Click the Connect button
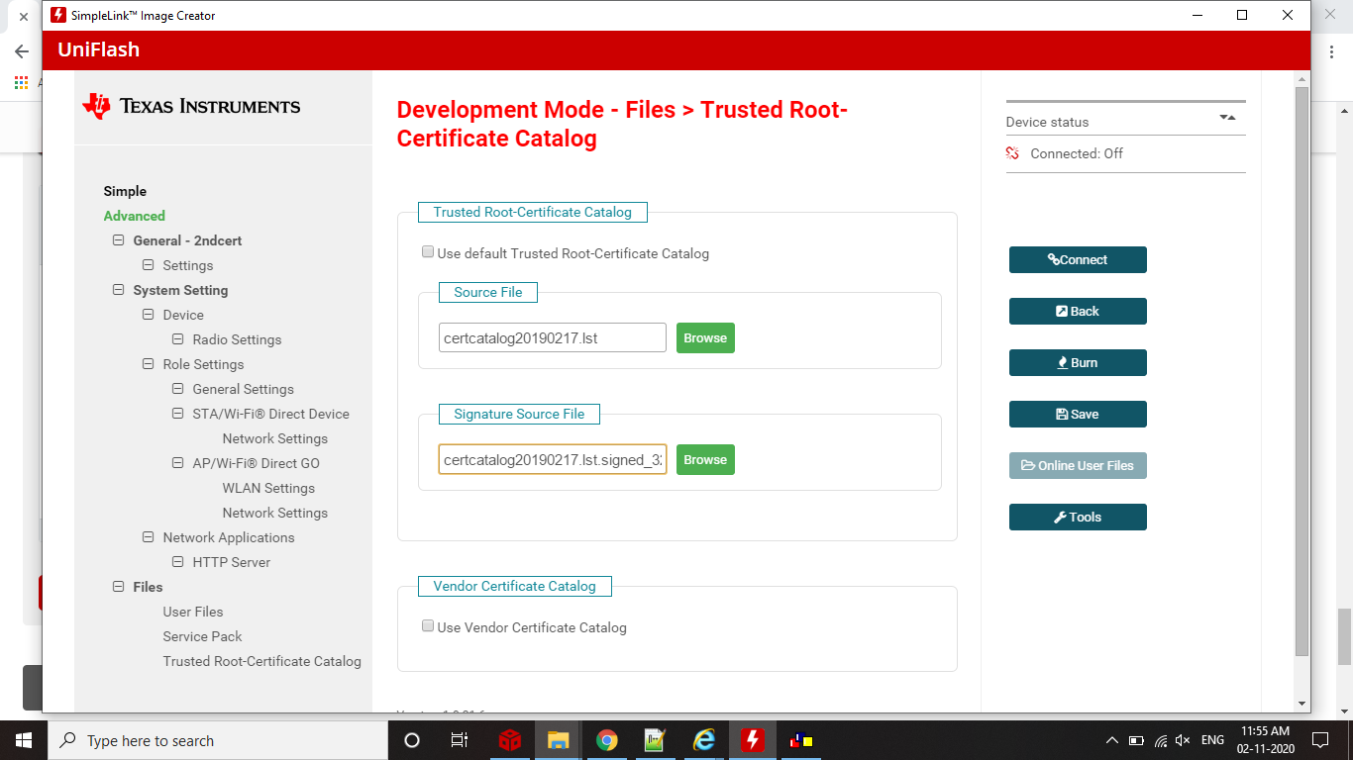This screenshot has width=1353, height=760. point(1078,259)
